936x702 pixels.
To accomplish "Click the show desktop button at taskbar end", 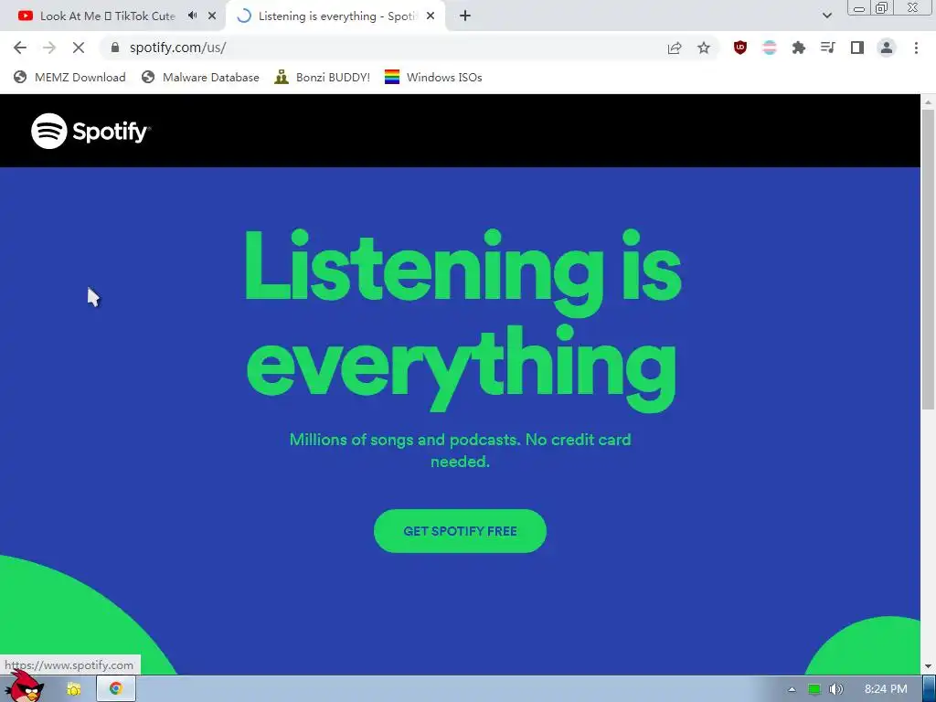I will [930, 689].
